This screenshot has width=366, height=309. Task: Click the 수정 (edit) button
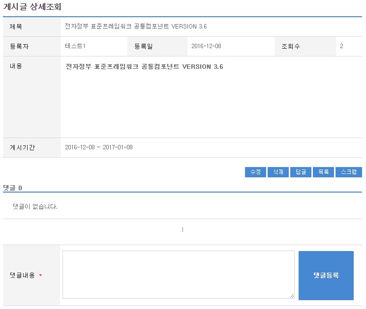point(255,172)
